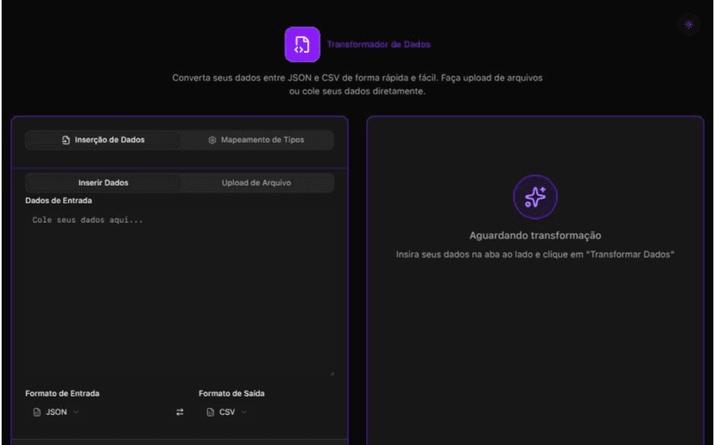Click the 'Converta seus dados entre JSON' description
Viewport: 715px width, 445px height.
tap(357, 85)
